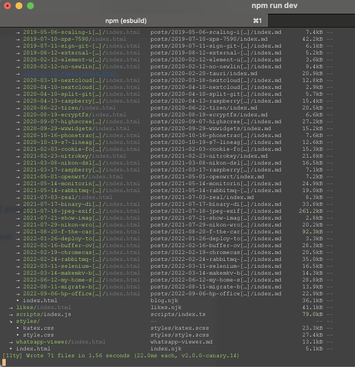Click the bullet before style.css
The width and height of the screenshot is (355, 367).
point(18,335)
